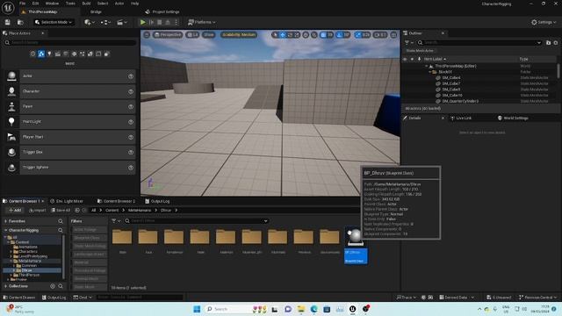The image size is (562, 316).
Task: Click the maximize viewport layout icon
Action: (393, 35)
